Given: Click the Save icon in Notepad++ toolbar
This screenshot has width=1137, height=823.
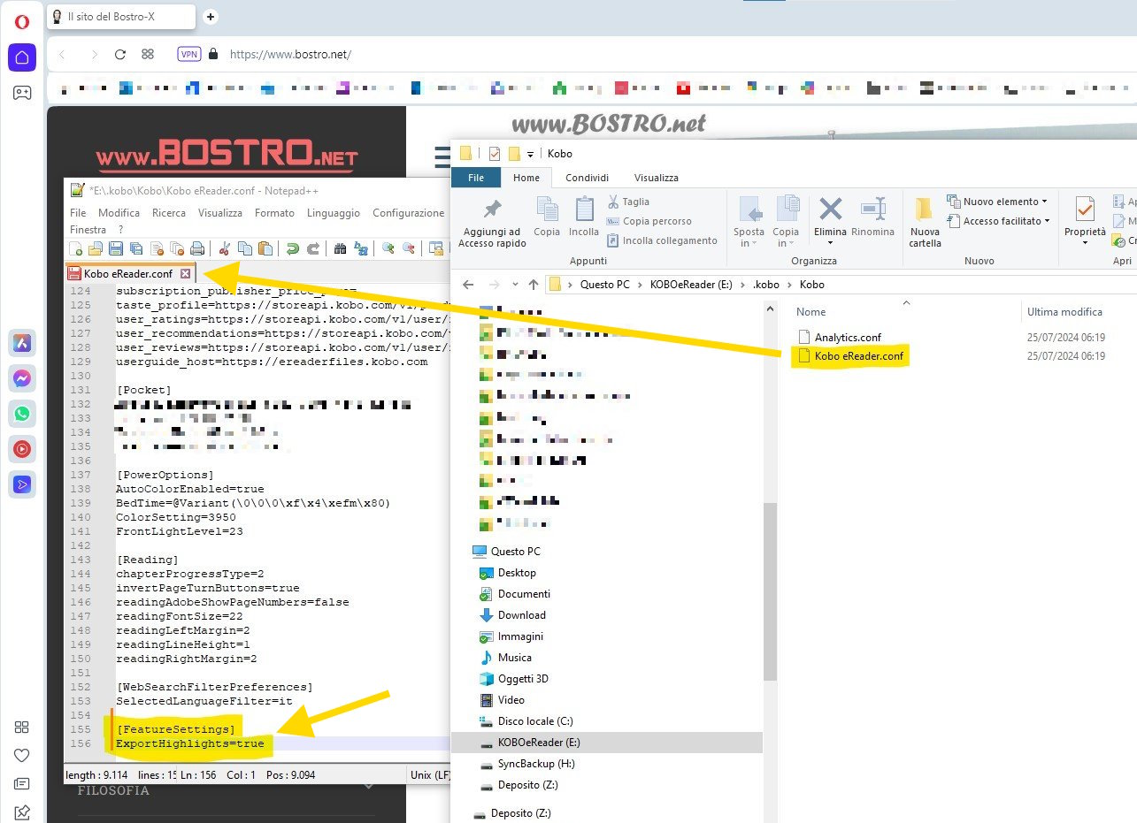Looking at the screenshot, I should [x=116, y=248].
